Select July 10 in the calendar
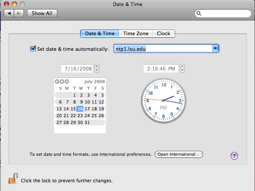This screenshot has width=255, height=191. tap(87, 102)
